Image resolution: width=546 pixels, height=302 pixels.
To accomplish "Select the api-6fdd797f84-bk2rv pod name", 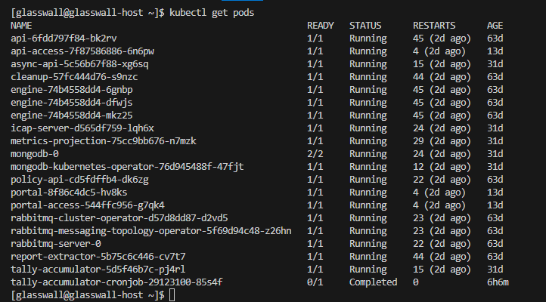I will pyautogui.click(x=64, y=39).
